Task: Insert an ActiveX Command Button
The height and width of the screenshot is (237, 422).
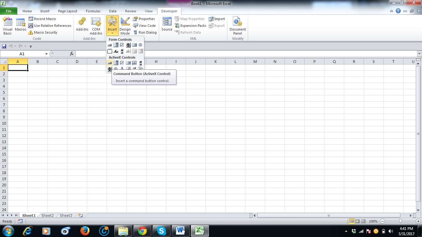Action: tap(110, 63)
